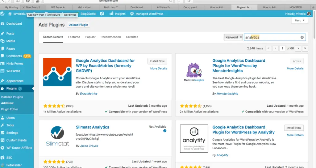Click the Comments speech bubble icon

(2, 56)
